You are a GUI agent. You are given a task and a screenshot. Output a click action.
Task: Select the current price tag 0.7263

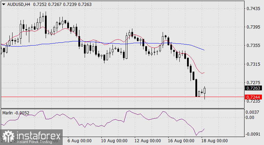tap(253, 88)
